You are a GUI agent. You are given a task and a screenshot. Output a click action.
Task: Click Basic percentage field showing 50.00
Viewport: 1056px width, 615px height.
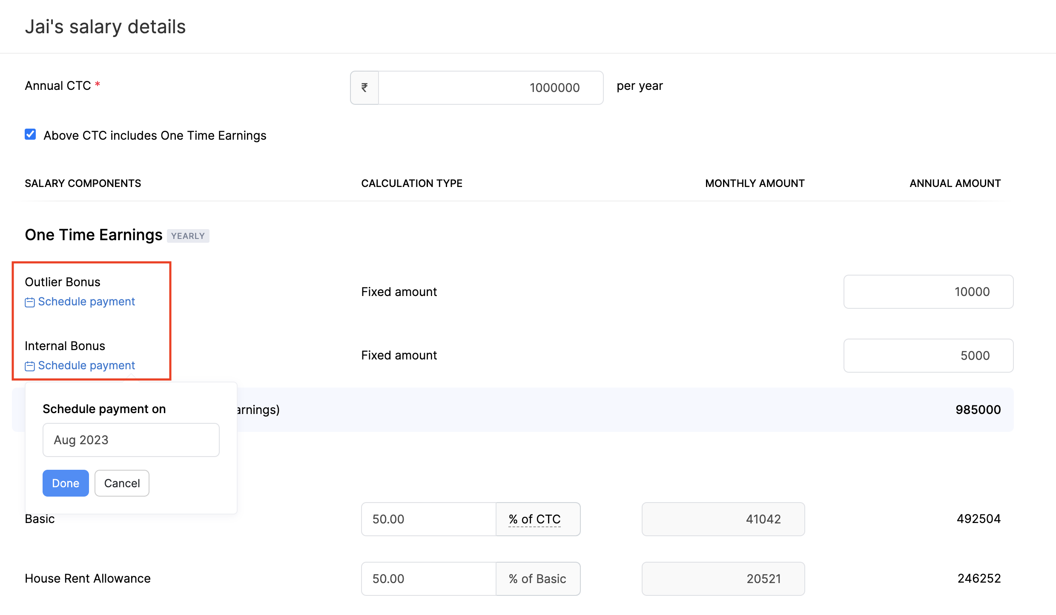[428, 519]
